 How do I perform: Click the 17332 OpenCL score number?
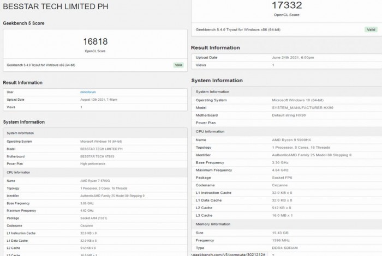287,5
